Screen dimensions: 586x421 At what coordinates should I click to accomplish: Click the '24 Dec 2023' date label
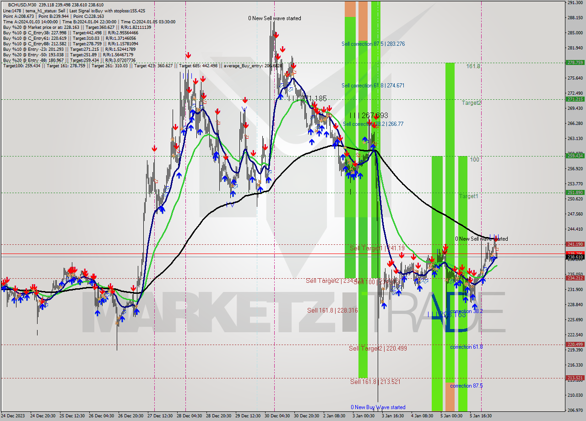pyautogui.click(x=13, y=416)
